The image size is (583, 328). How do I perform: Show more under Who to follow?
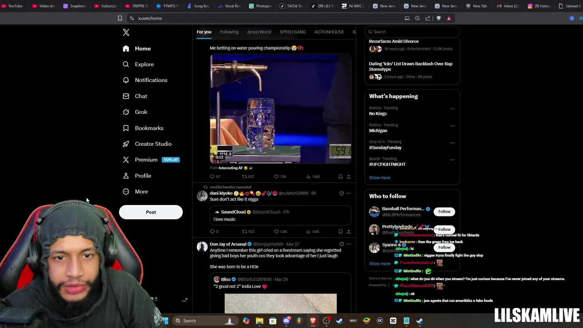[x=379, y=264]
